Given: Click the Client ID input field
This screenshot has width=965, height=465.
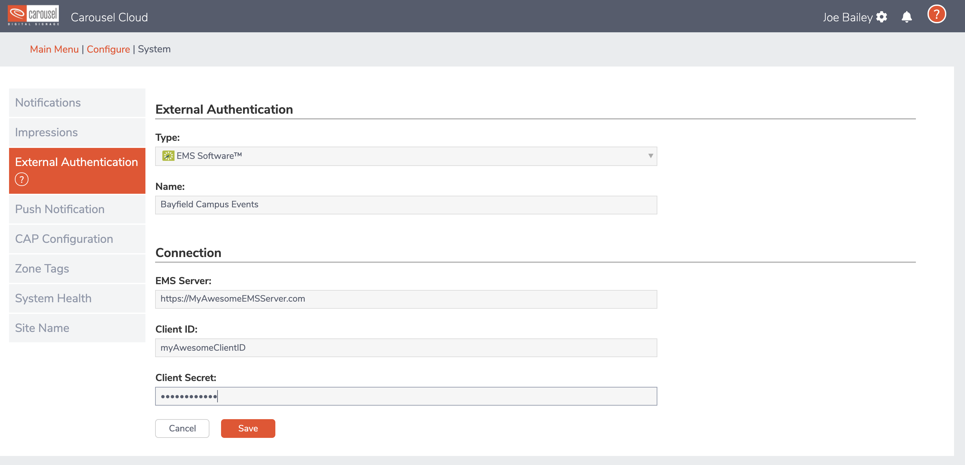Looking at the screenshot, I should tap(406, 348).
